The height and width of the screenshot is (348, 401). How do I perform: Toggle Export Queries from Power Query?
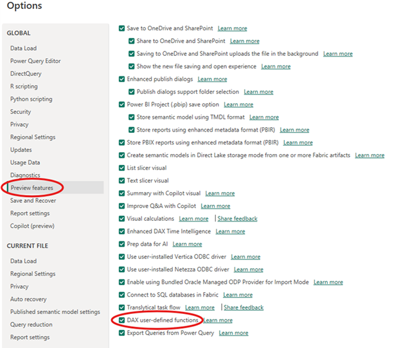(121, 333)
